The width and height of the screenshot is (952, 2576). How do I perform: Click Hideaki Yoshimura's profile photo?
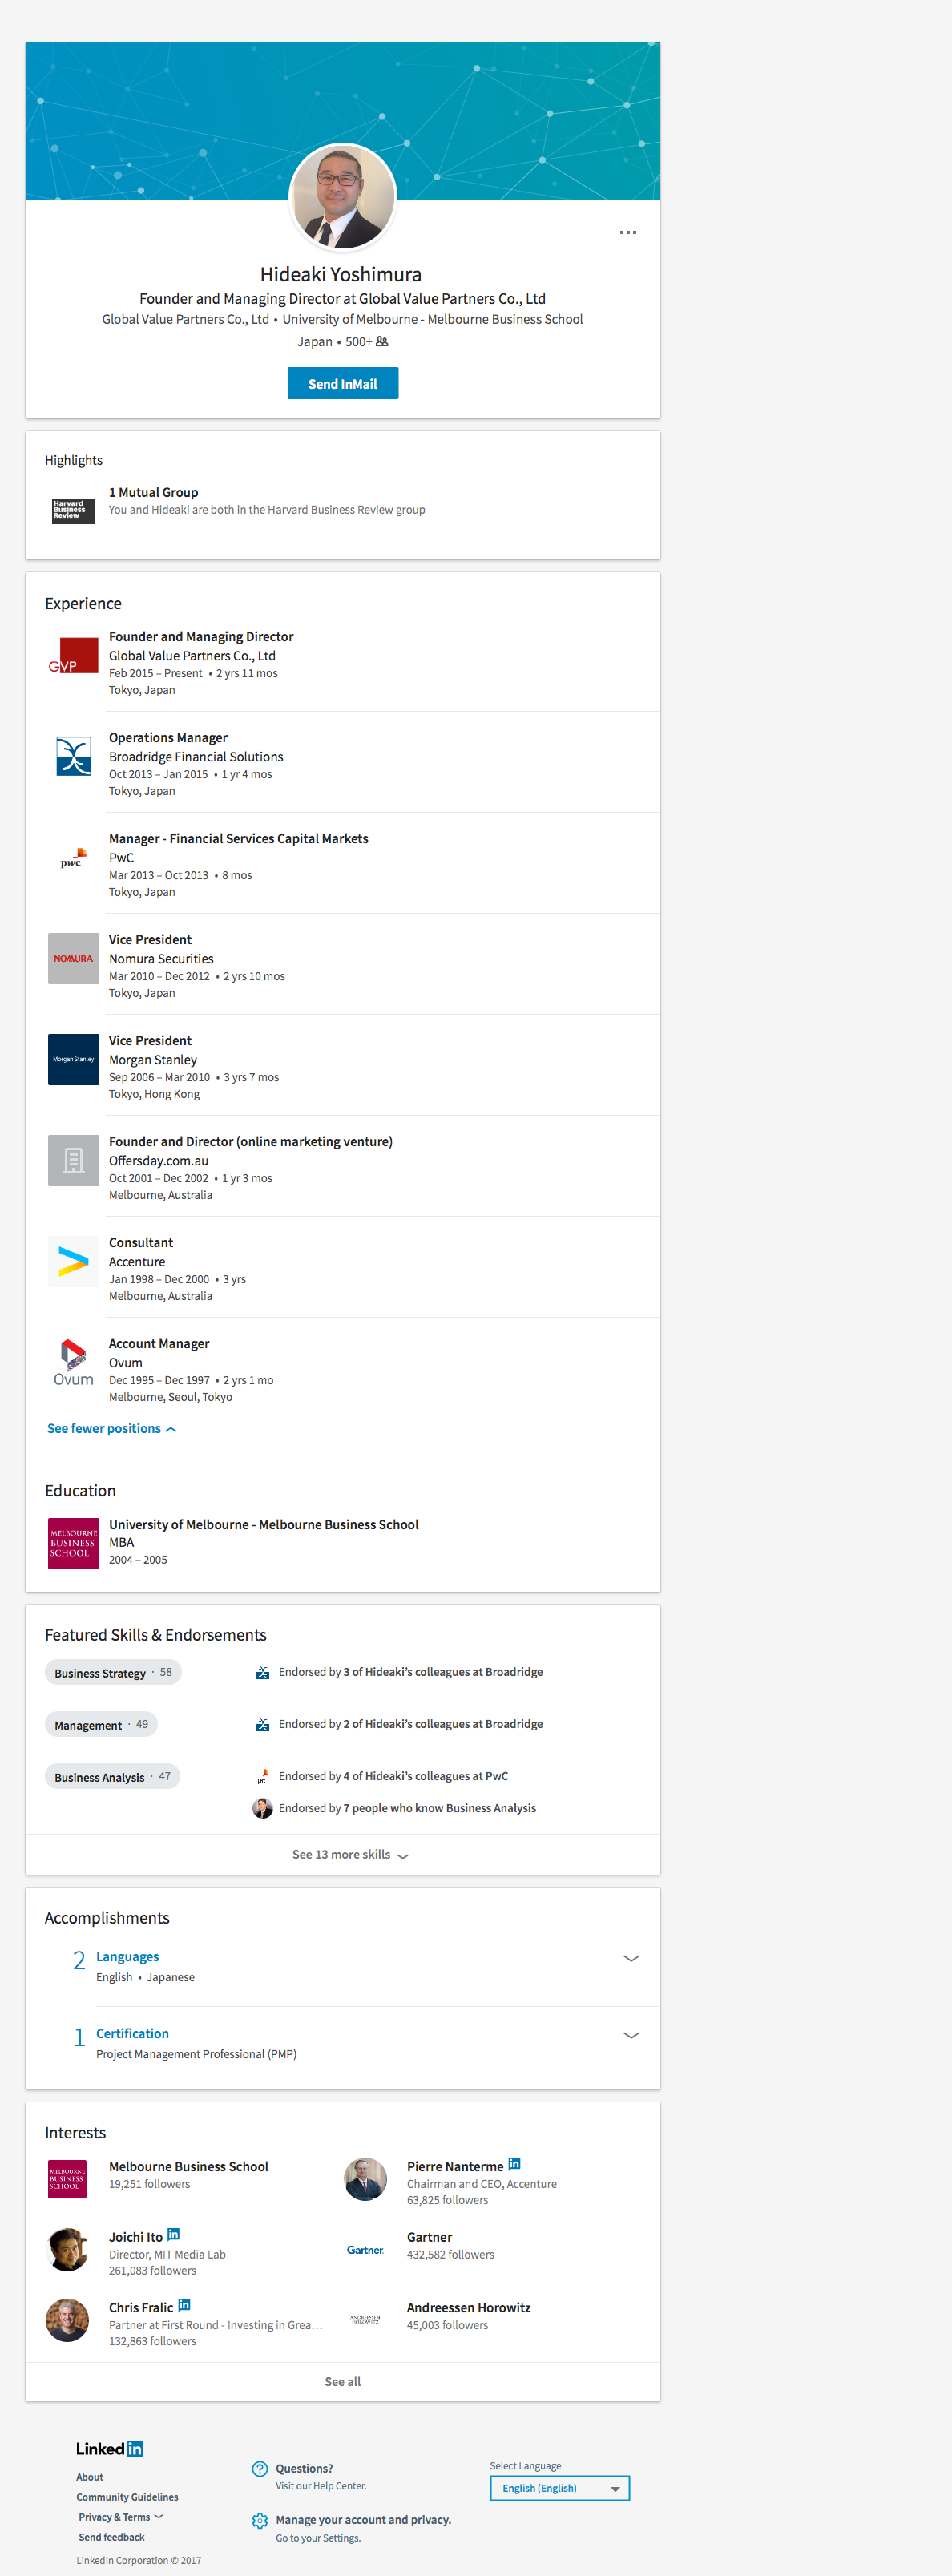342,198
